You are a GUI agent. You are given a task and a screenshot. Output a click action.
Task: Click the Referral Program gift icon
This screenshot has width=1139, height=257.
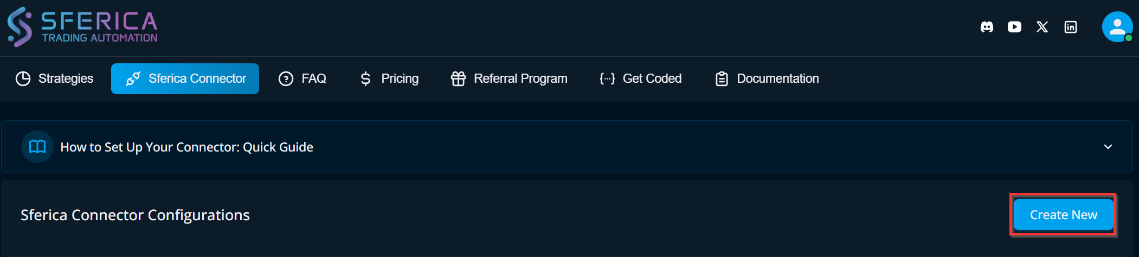tap(458, 79)
